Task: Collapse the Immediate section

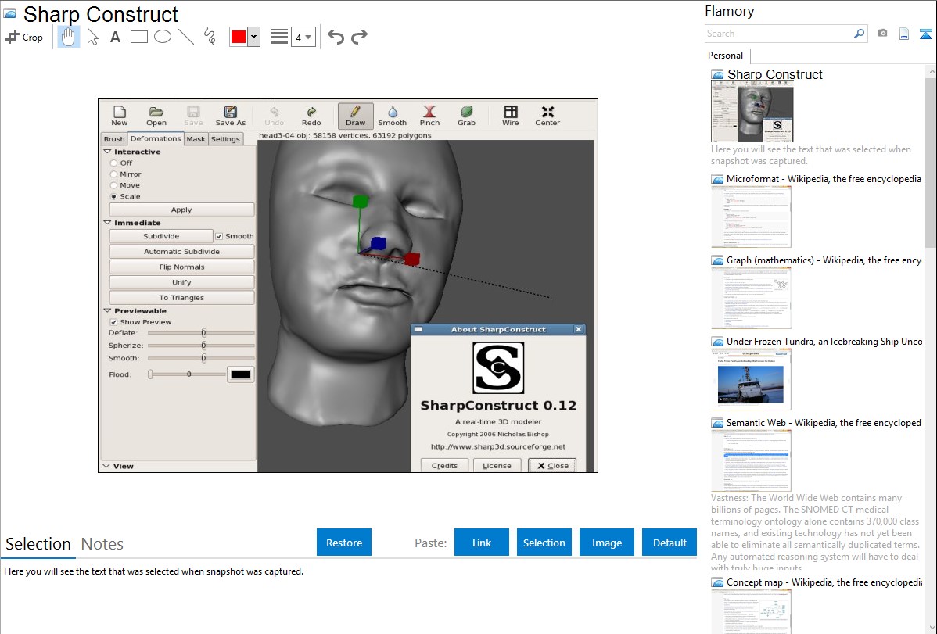Action: tap(108, 223)
